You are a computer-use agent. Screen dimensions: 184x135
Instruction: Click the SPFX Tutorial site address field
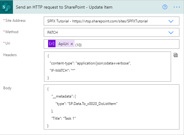point(112,21)
